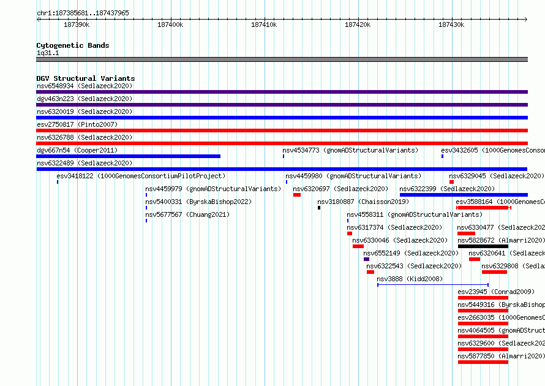545x386 pixels.
Task: Click the 187430k ruler position
Action: click(451, 25)
